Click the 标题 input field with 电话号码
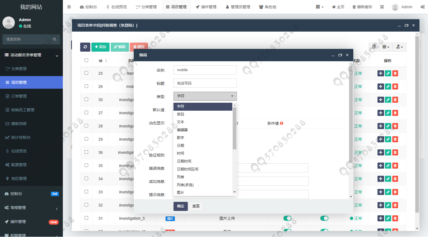 [205, 83]
